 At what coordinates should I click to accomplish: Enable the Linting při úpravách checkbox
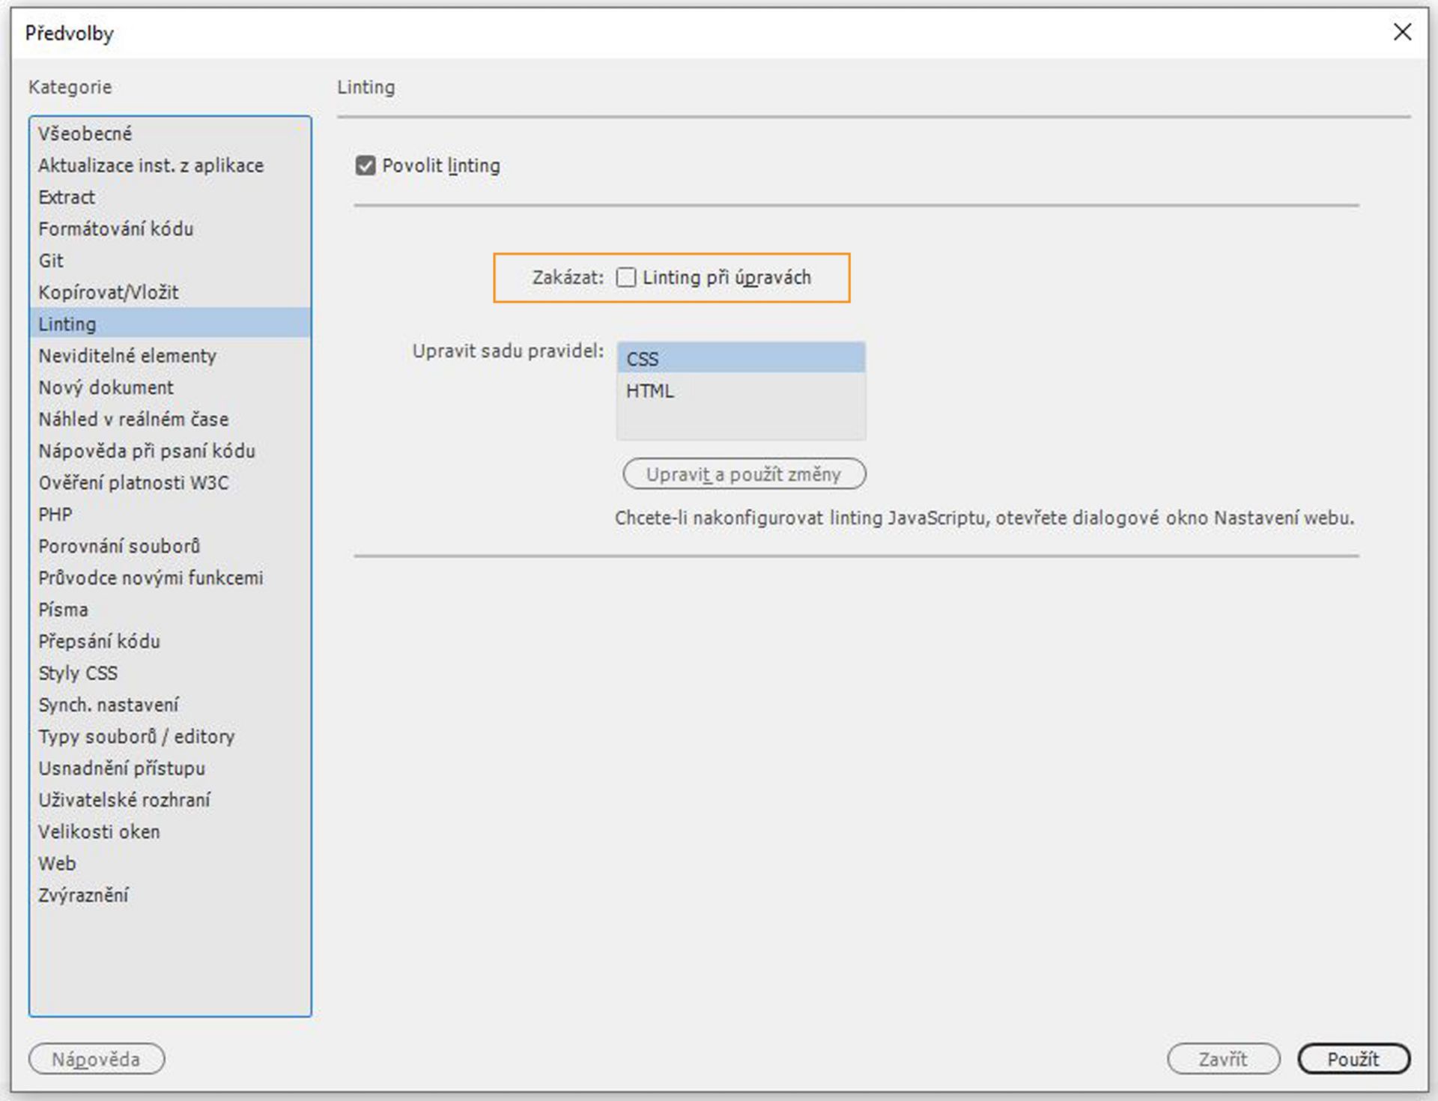626,278
